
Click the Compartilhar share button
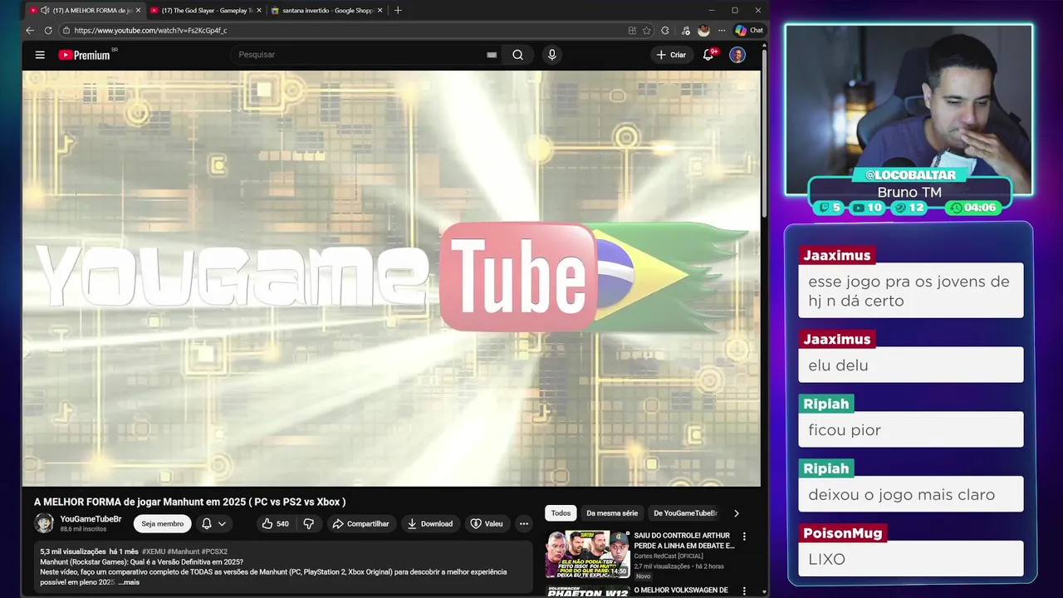pyautogui.click(x=360, y=524)
